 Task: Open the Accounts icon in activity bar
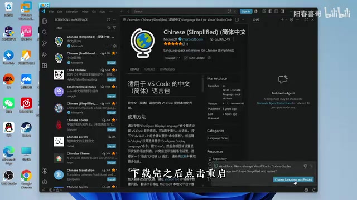(x=45, y=171)
